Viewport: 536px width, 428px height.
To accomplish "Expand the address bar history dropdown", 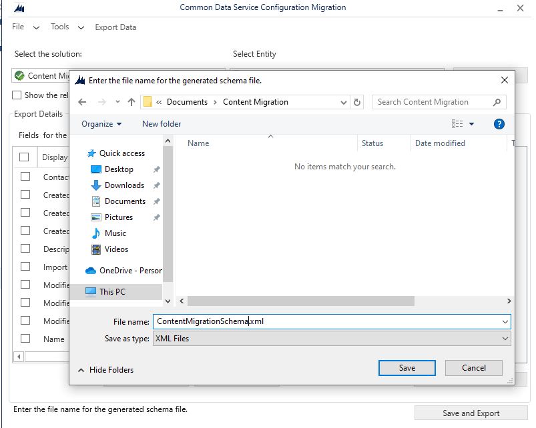I will tap(344, 103).
